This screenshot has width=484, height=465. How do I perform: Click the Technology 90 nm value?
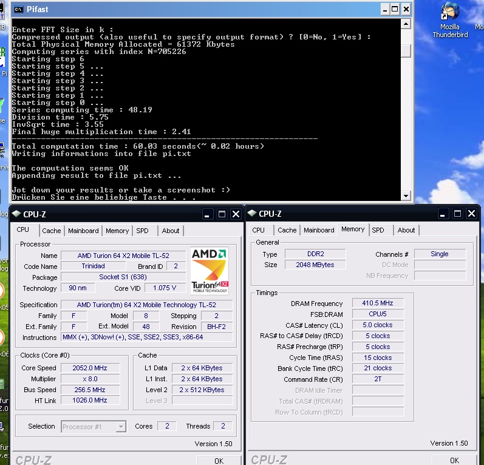[78, 288]
